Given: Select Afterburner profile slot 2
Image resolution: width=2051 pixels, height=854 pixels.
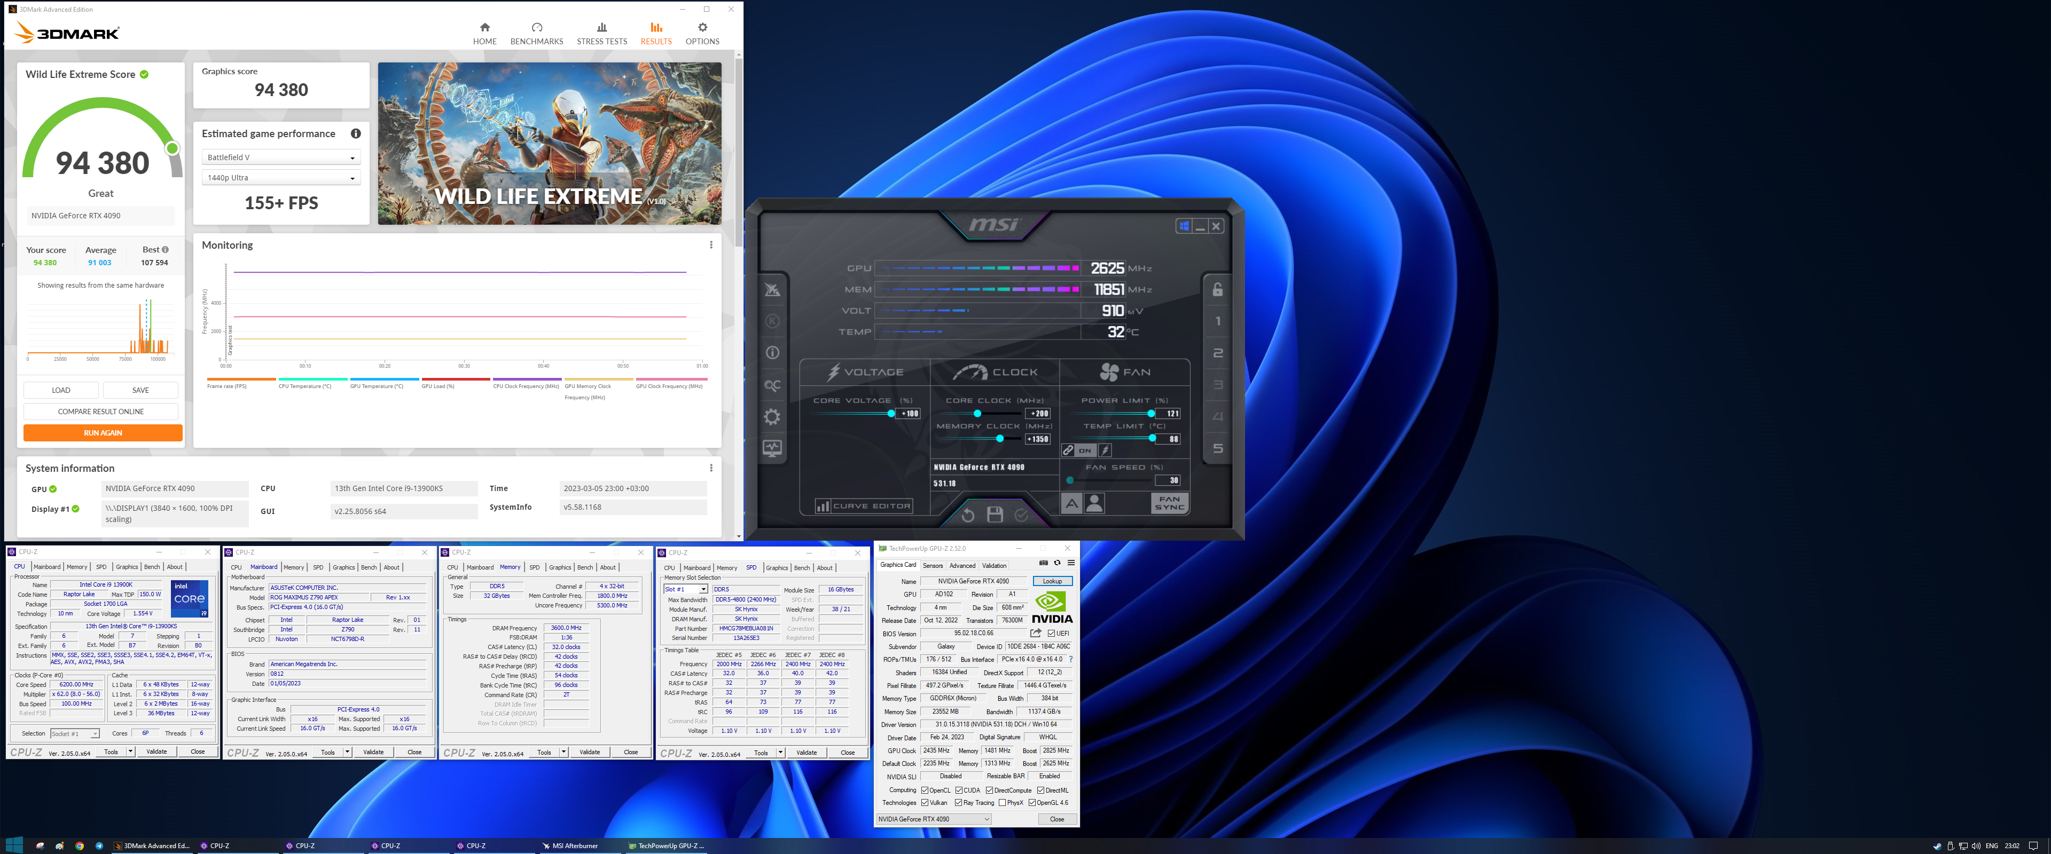Looking at the screenshot, I should click(1217, 353).
